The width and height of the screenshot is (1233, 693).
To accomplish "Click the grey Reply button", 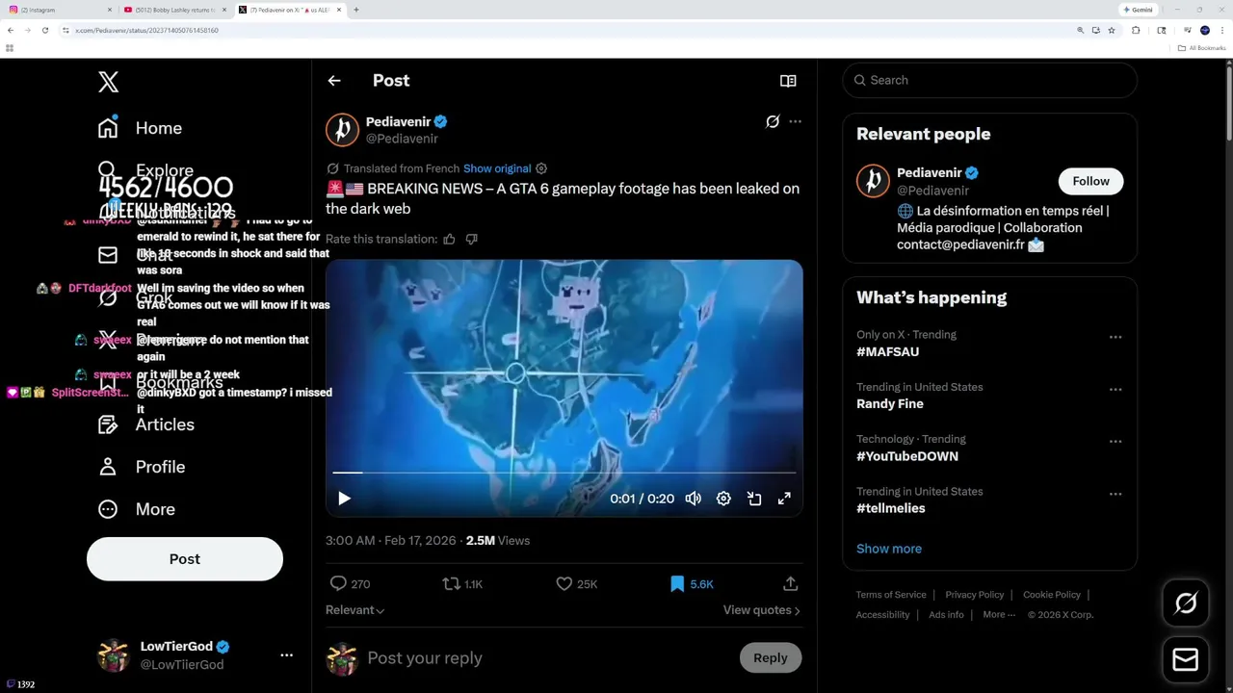I will pyautogui.click(x=771, y=657).
